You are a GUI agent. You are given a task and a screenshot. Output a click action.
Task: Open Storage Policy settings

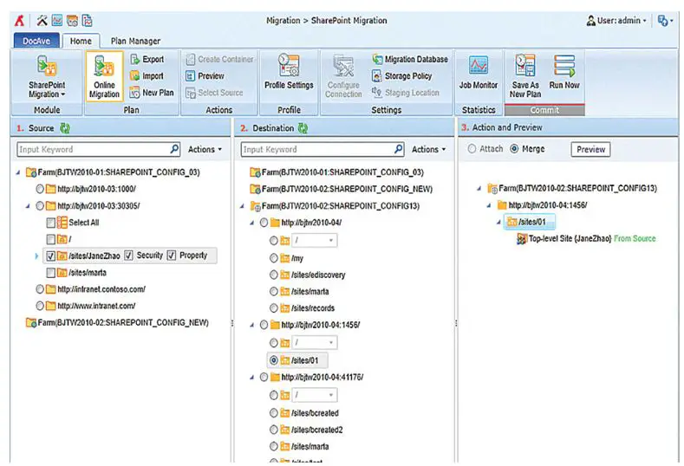[x=401, y=76]
